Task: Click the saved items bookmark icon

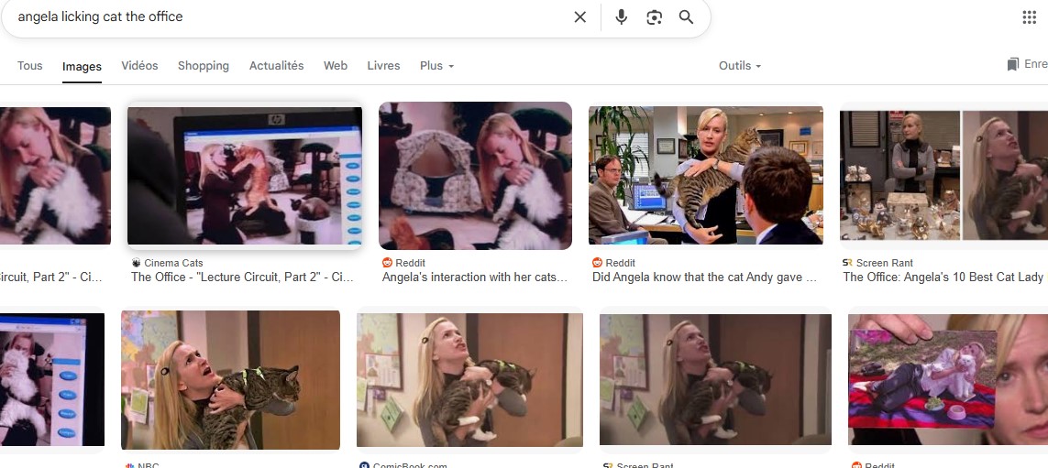Action: click(x=1012, y=64)
